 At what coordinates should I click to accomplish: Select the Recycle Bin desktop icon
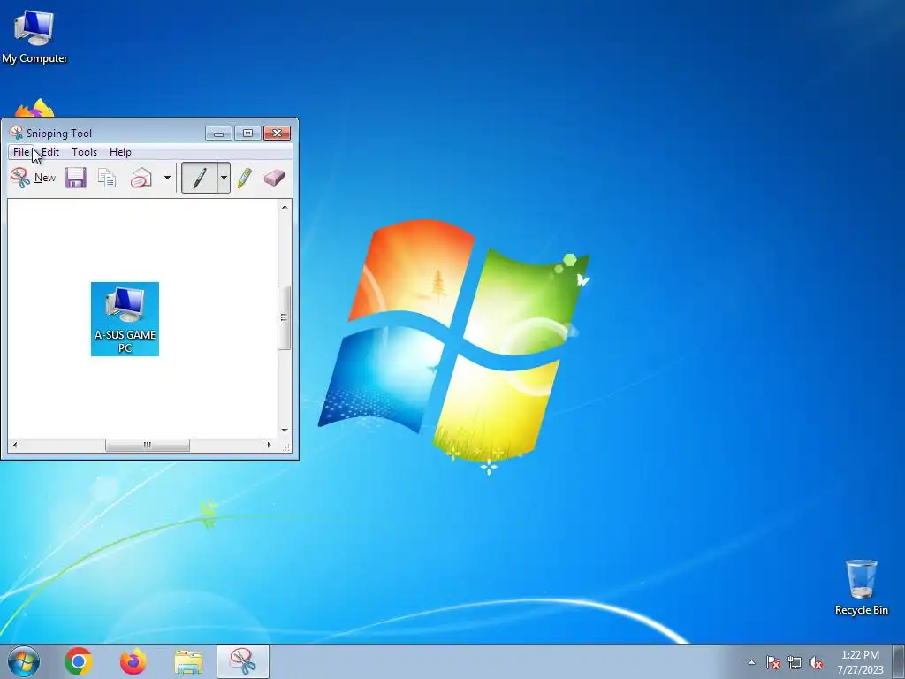pos(861,587)
